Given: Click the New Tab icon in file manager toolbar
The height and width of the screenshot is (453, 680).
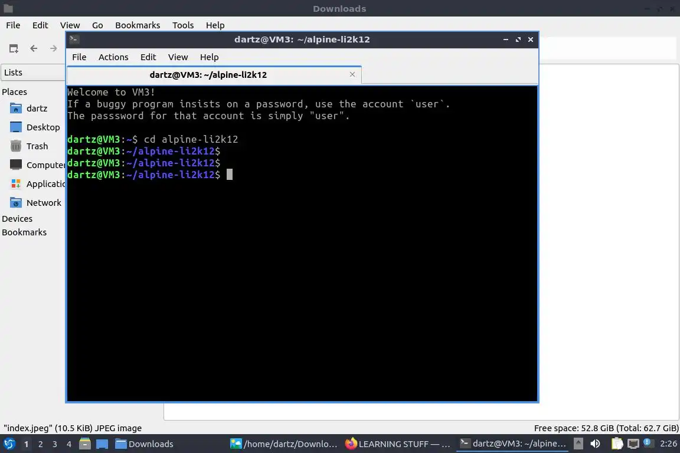Looking at the screenshot, I should (14, 48).
